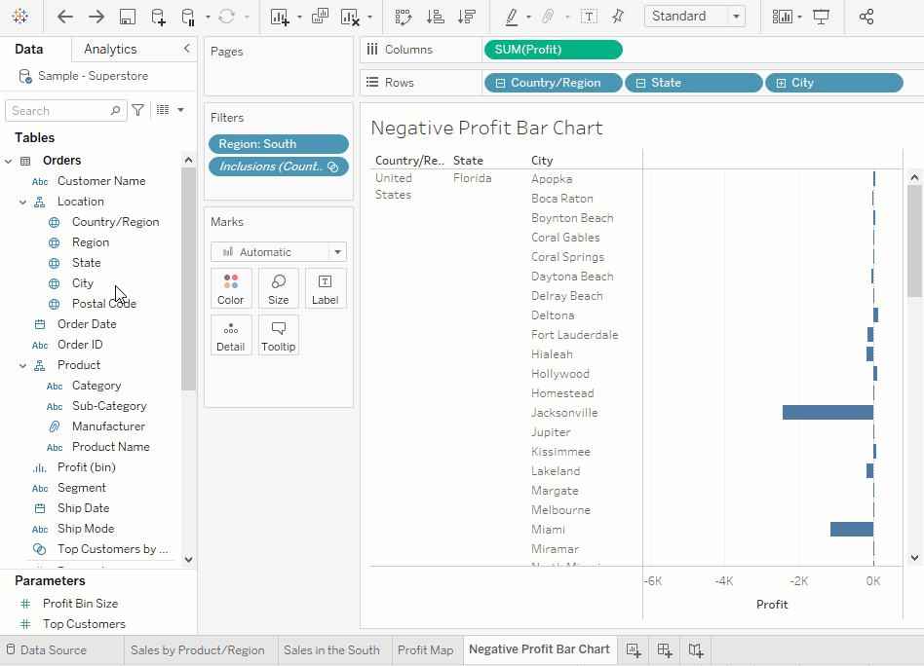Click the Add new data source icon
Image resolution: width=924 pixels, height=666 pixels.
[158, 17]
